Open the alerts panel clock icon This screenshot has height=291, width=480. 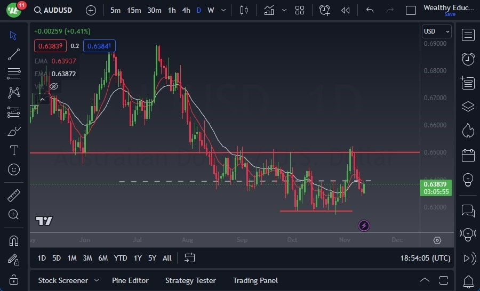(x=468, y=59)
